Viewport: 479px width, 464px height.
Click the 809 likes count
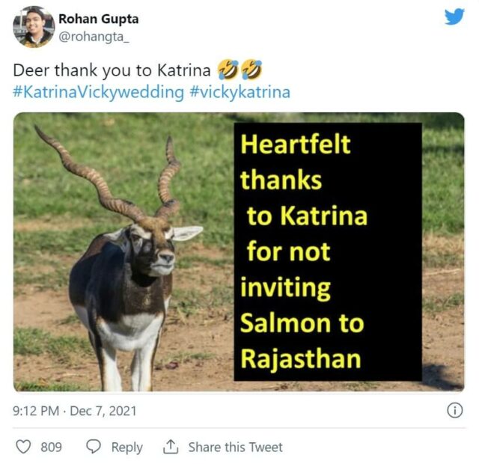click(51, 447)
